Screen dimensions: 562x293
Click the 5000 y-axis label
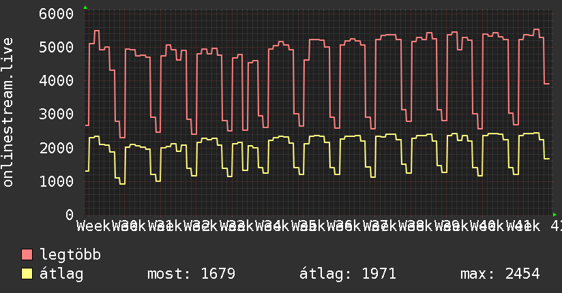pyautogui.click(x=57, y=47)
